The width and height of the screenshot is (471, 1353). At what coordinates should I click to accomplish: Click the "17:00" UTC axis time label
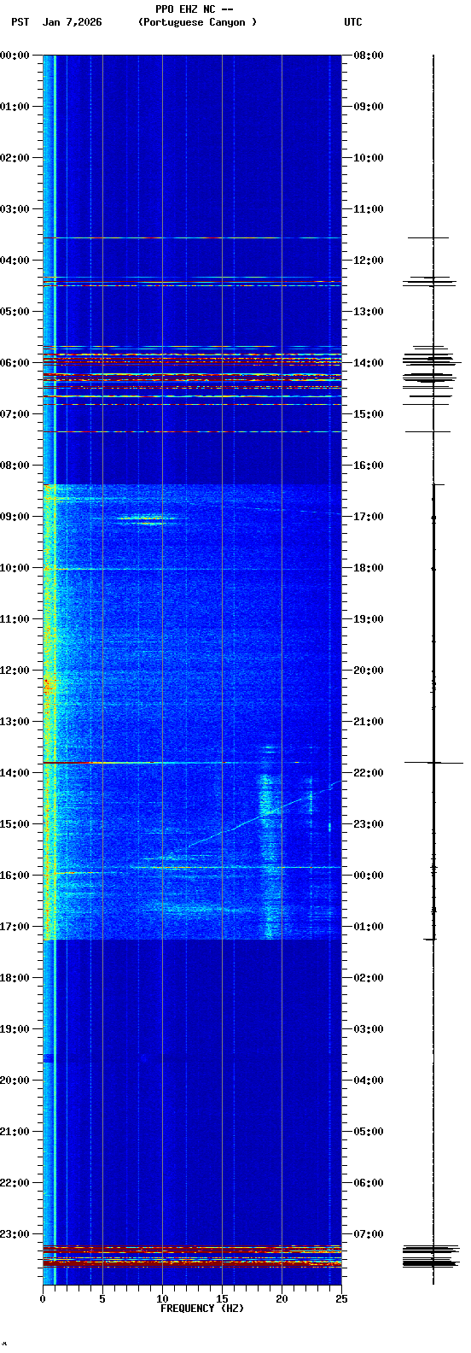point(369,517)
